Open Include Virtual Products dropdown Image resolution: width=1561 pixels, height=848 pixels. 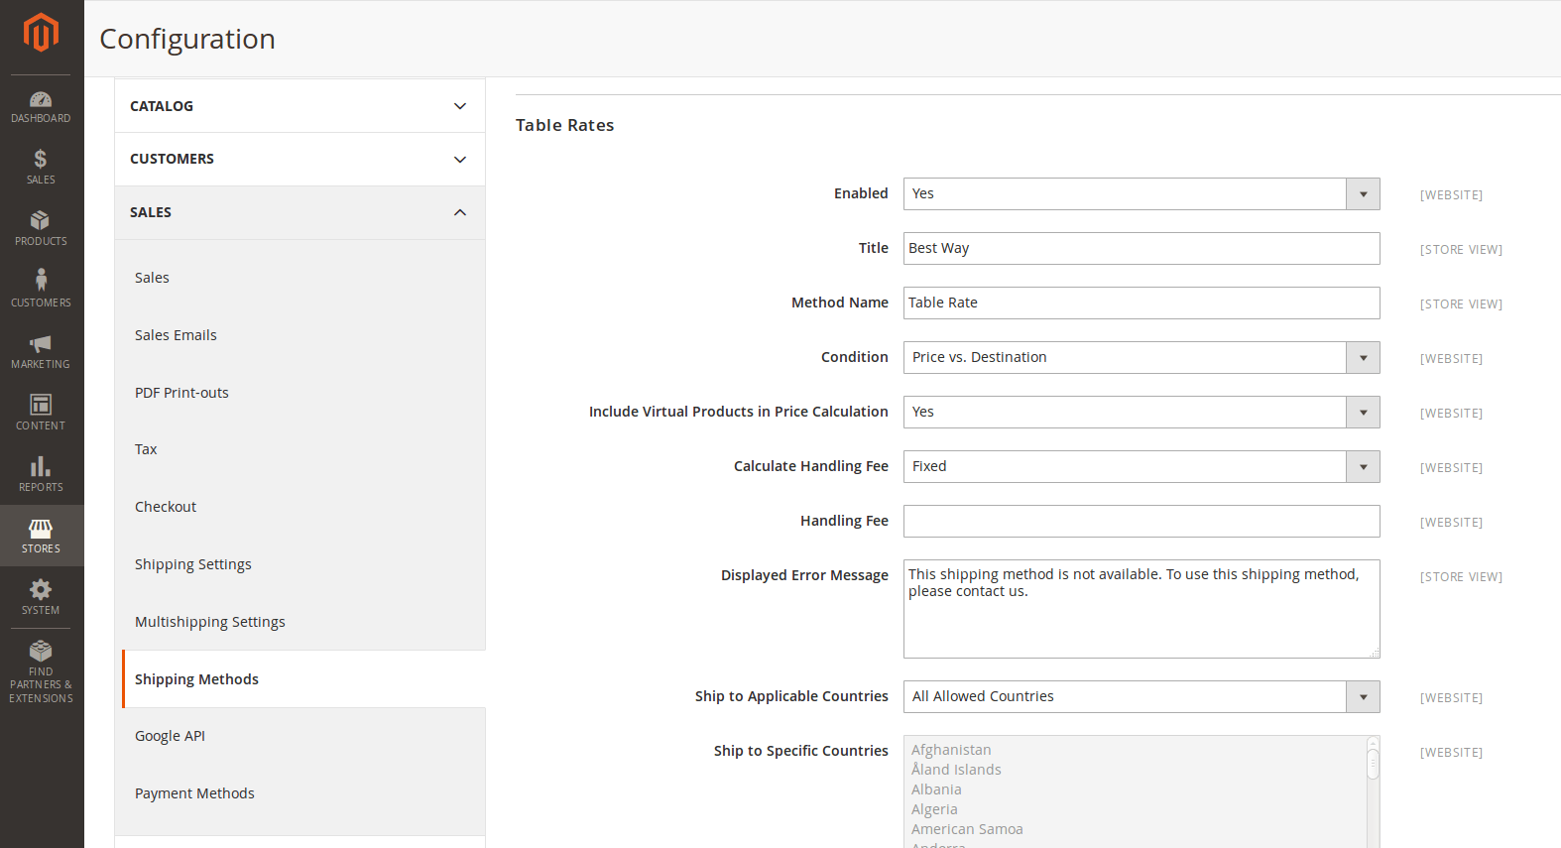(x=1141, y=412)
